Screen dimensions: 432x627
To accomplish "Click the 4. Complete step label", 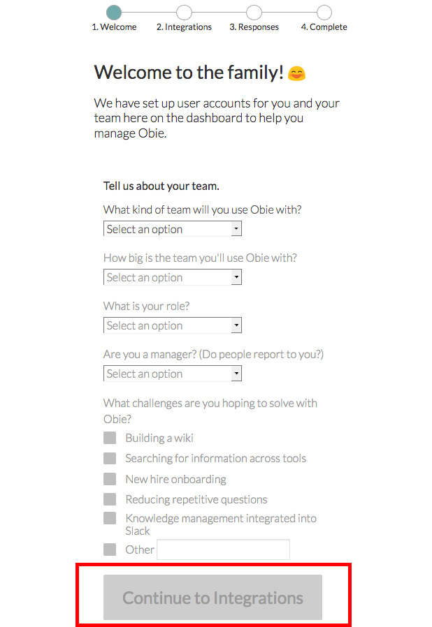I will click(x=324, y=27).
